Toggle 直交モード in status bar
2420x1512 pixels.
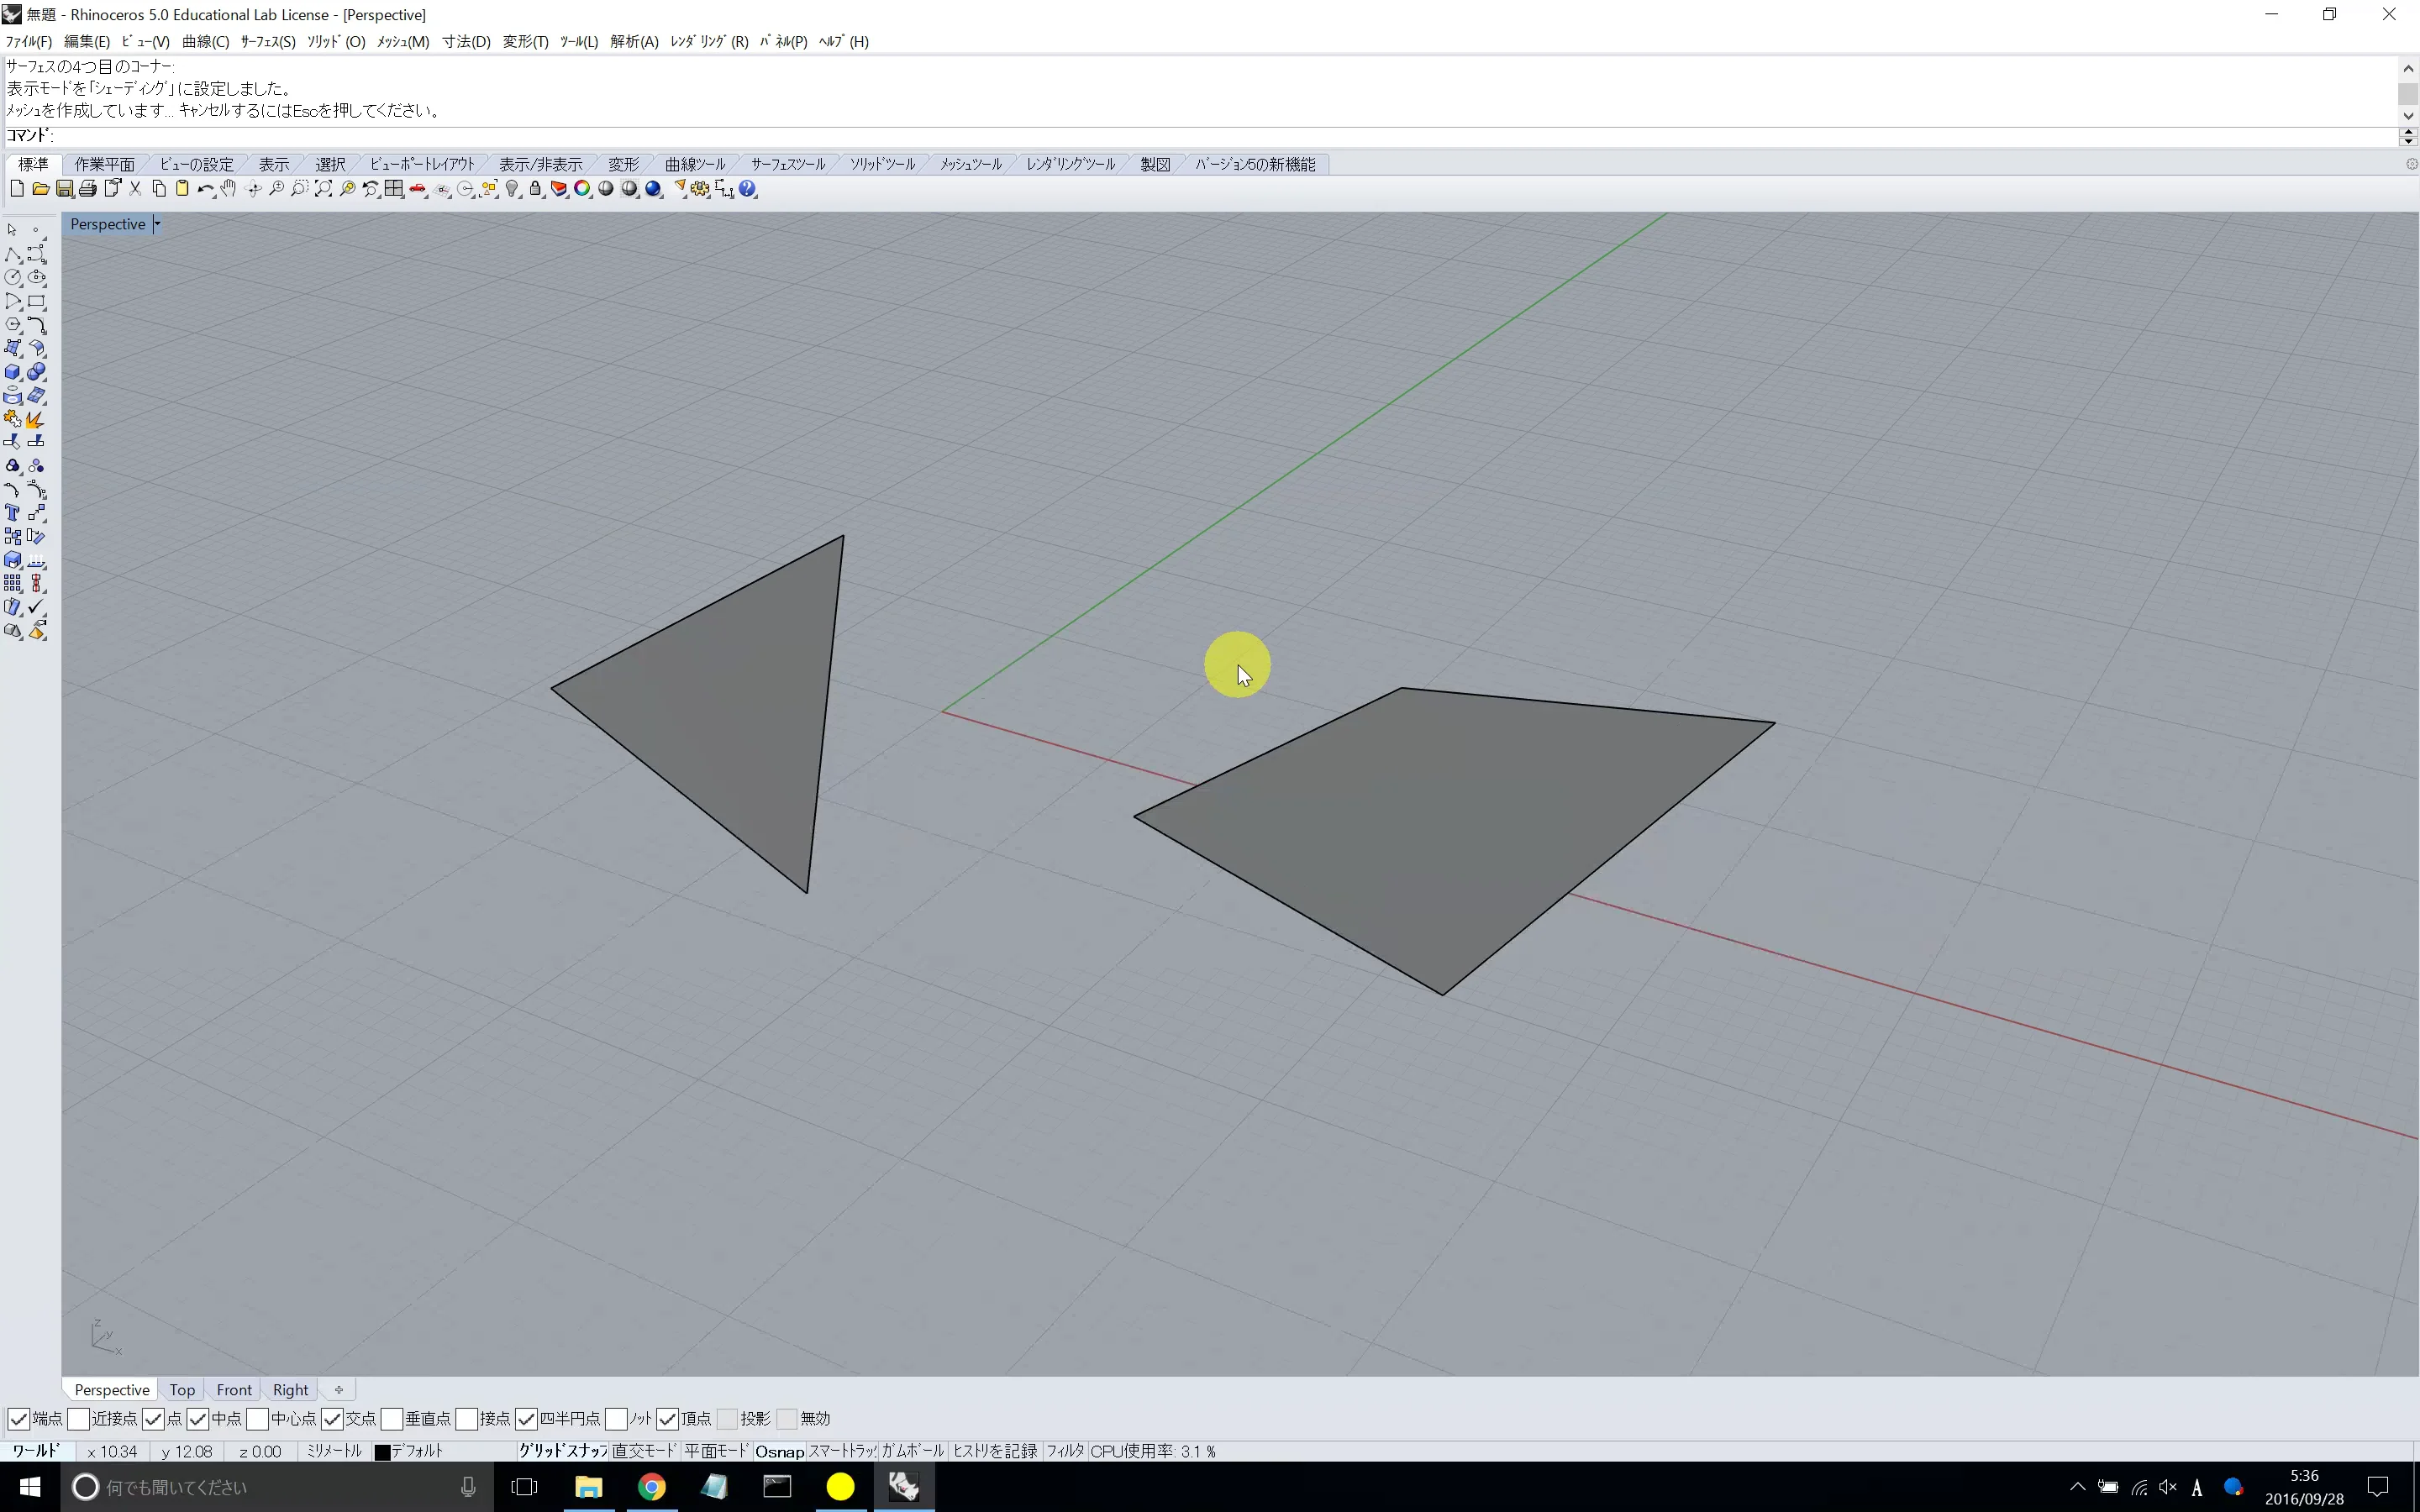coord(644,1451)
